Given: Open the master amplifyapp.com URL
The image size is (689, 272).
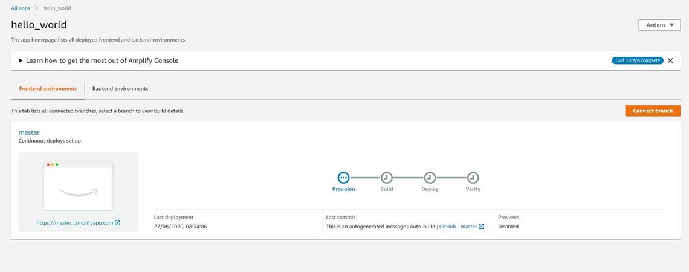Looking at the screenshot, I should click(x=74, y=223).
